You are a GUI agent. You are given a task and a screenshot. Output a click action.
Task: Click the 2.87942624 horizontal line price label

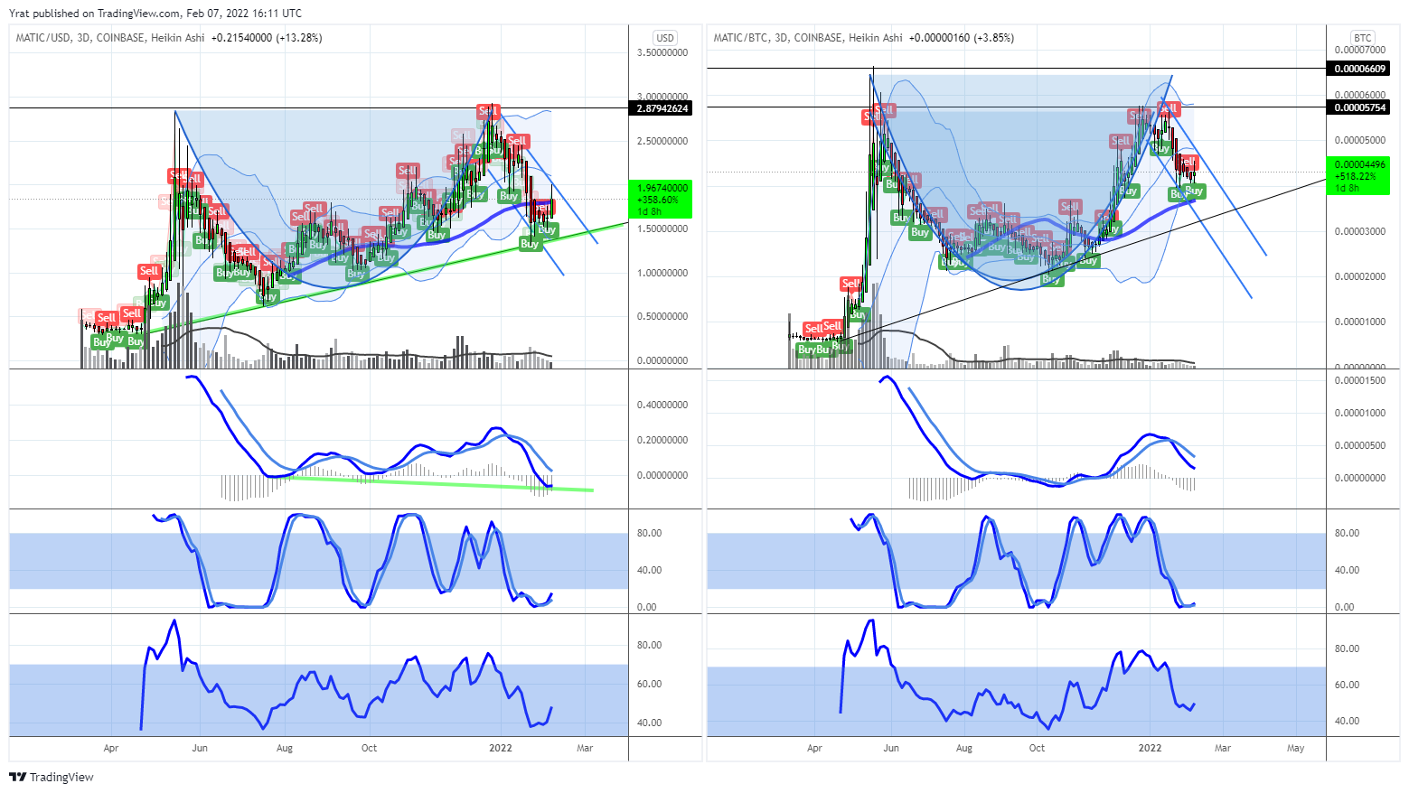tap(662, 108)
